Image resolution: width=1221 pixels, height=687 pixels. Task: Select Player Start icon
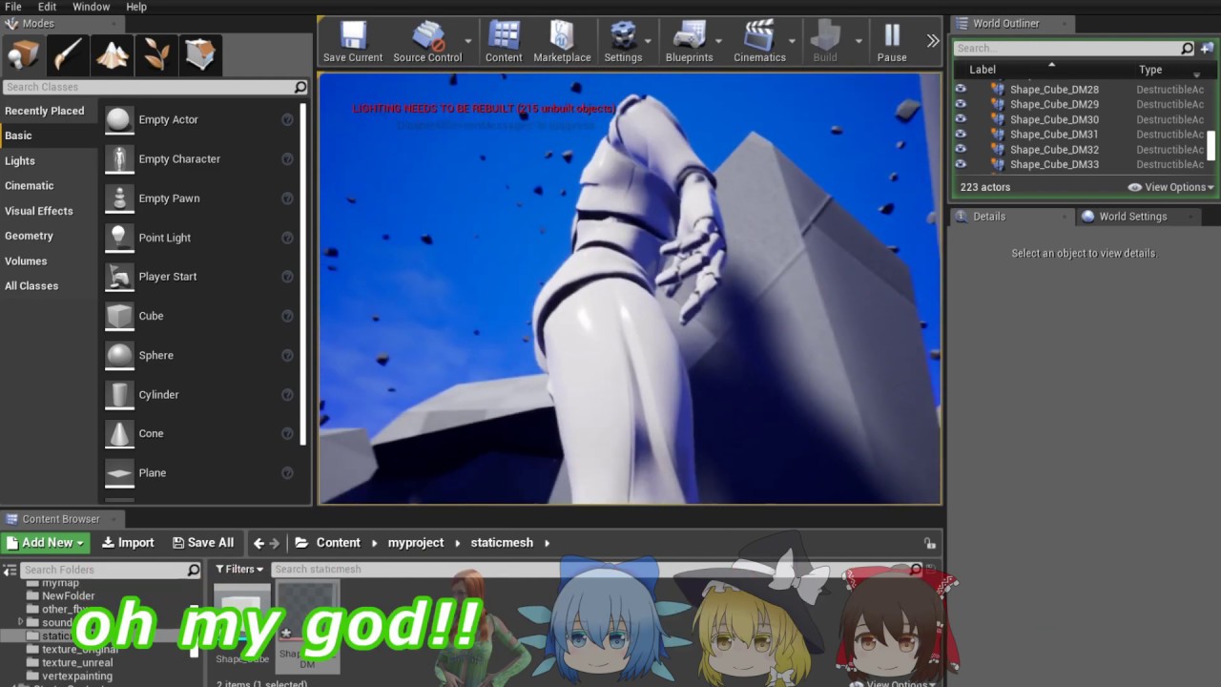[119, 277]
